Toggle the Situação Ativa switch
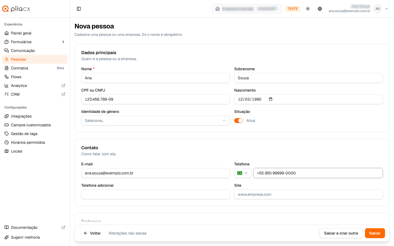The height and width of the screenshot is (246, 394). coord(239,121)
